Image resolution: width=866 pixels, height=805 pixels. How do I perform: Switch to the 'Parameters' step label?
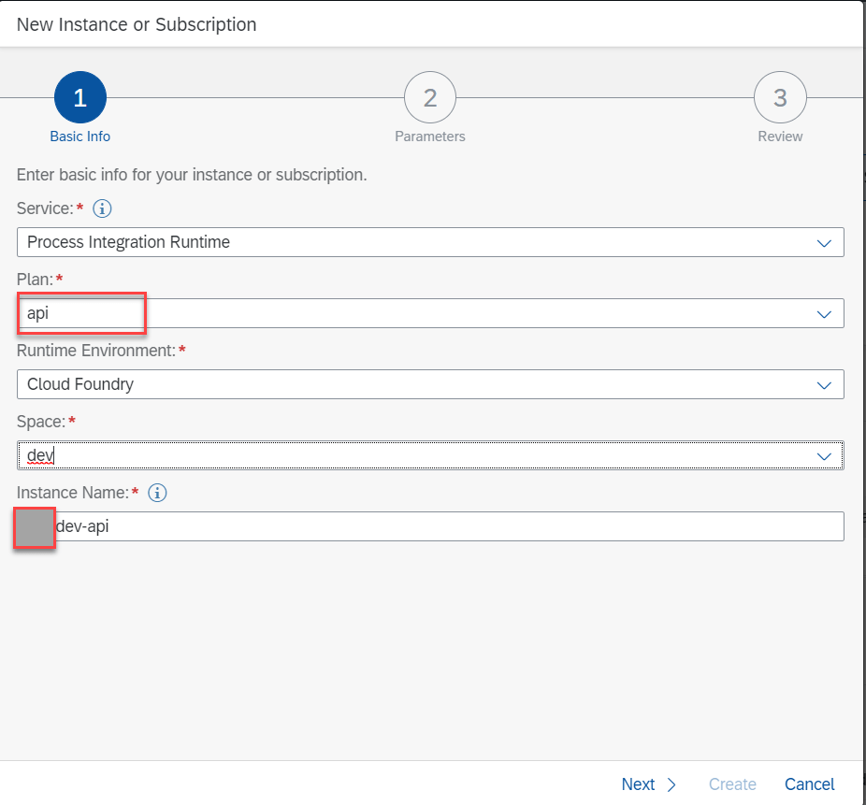coord(430,137)
